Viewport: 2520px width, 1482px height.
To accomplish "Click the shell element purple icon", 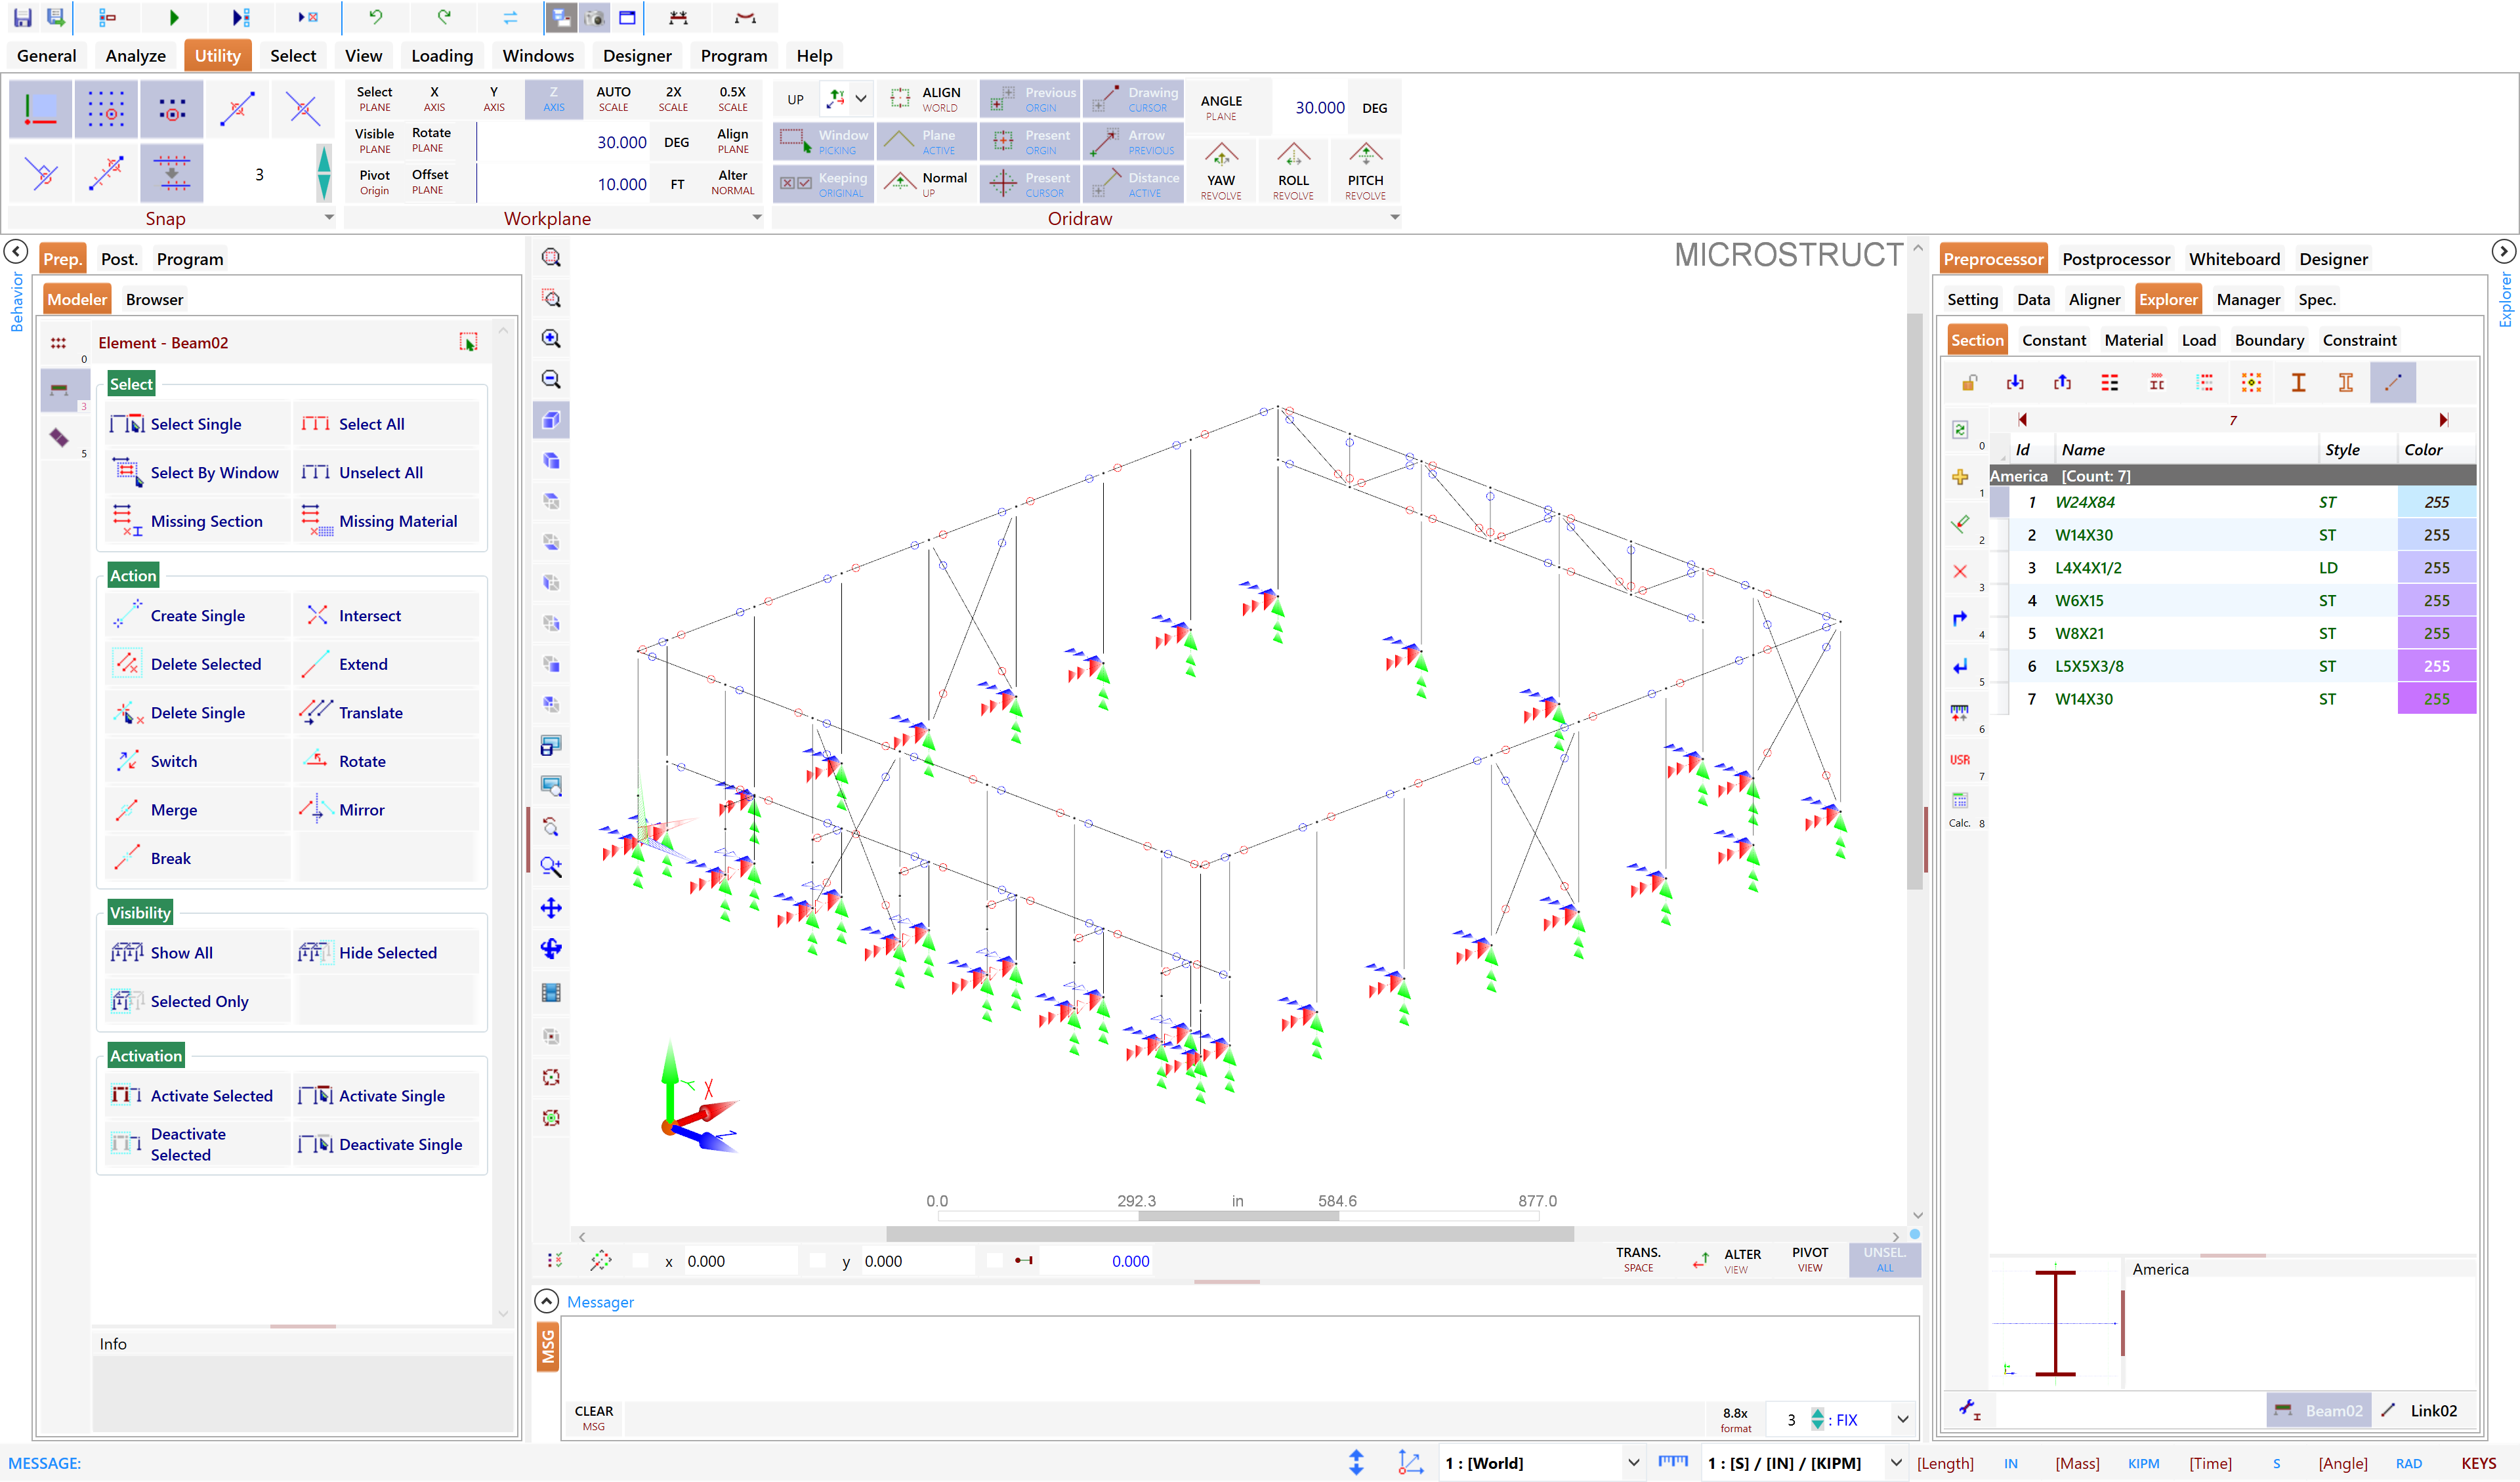I will (x=58, y=438).
